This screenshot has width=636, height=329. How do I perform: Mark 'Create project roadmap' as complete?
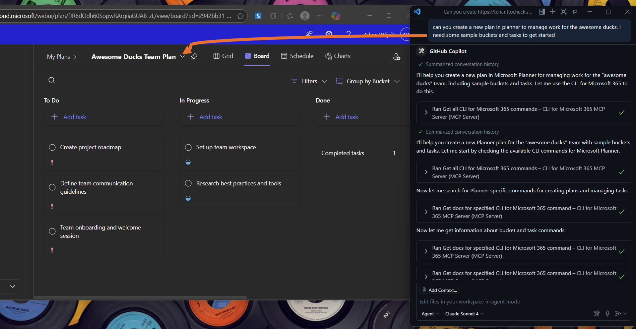pos(52,147)
